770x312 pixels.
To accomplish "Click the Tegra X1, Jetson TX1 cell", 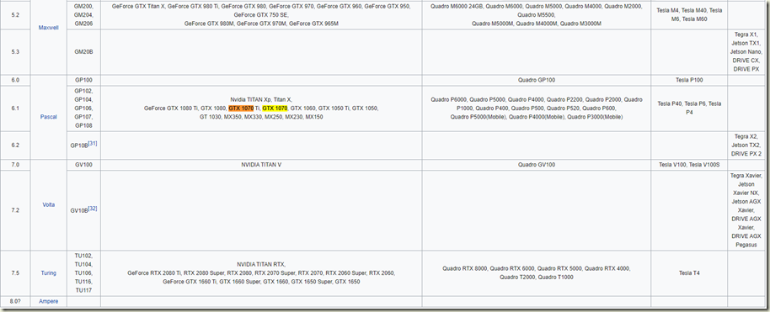I will 746,51.
